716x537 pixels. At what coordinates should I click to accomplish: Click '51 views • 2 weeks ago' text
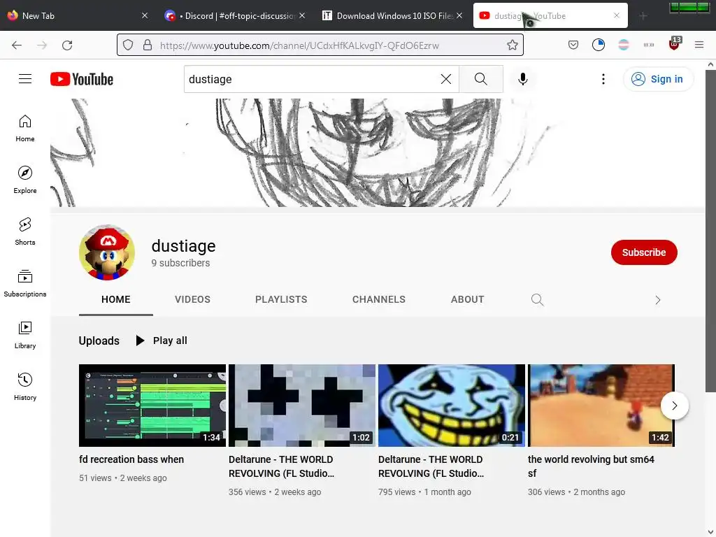click(x=123, y=478)
